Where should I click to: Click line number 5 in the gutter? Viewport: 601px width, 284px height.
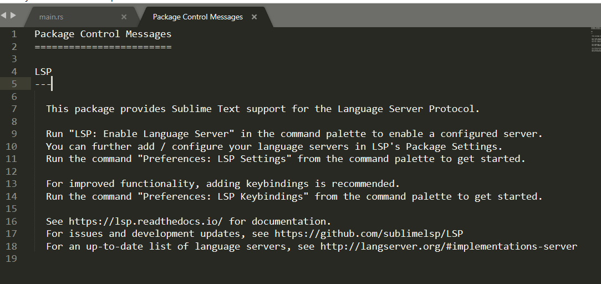pyautogui.click(x=14, y=84)
